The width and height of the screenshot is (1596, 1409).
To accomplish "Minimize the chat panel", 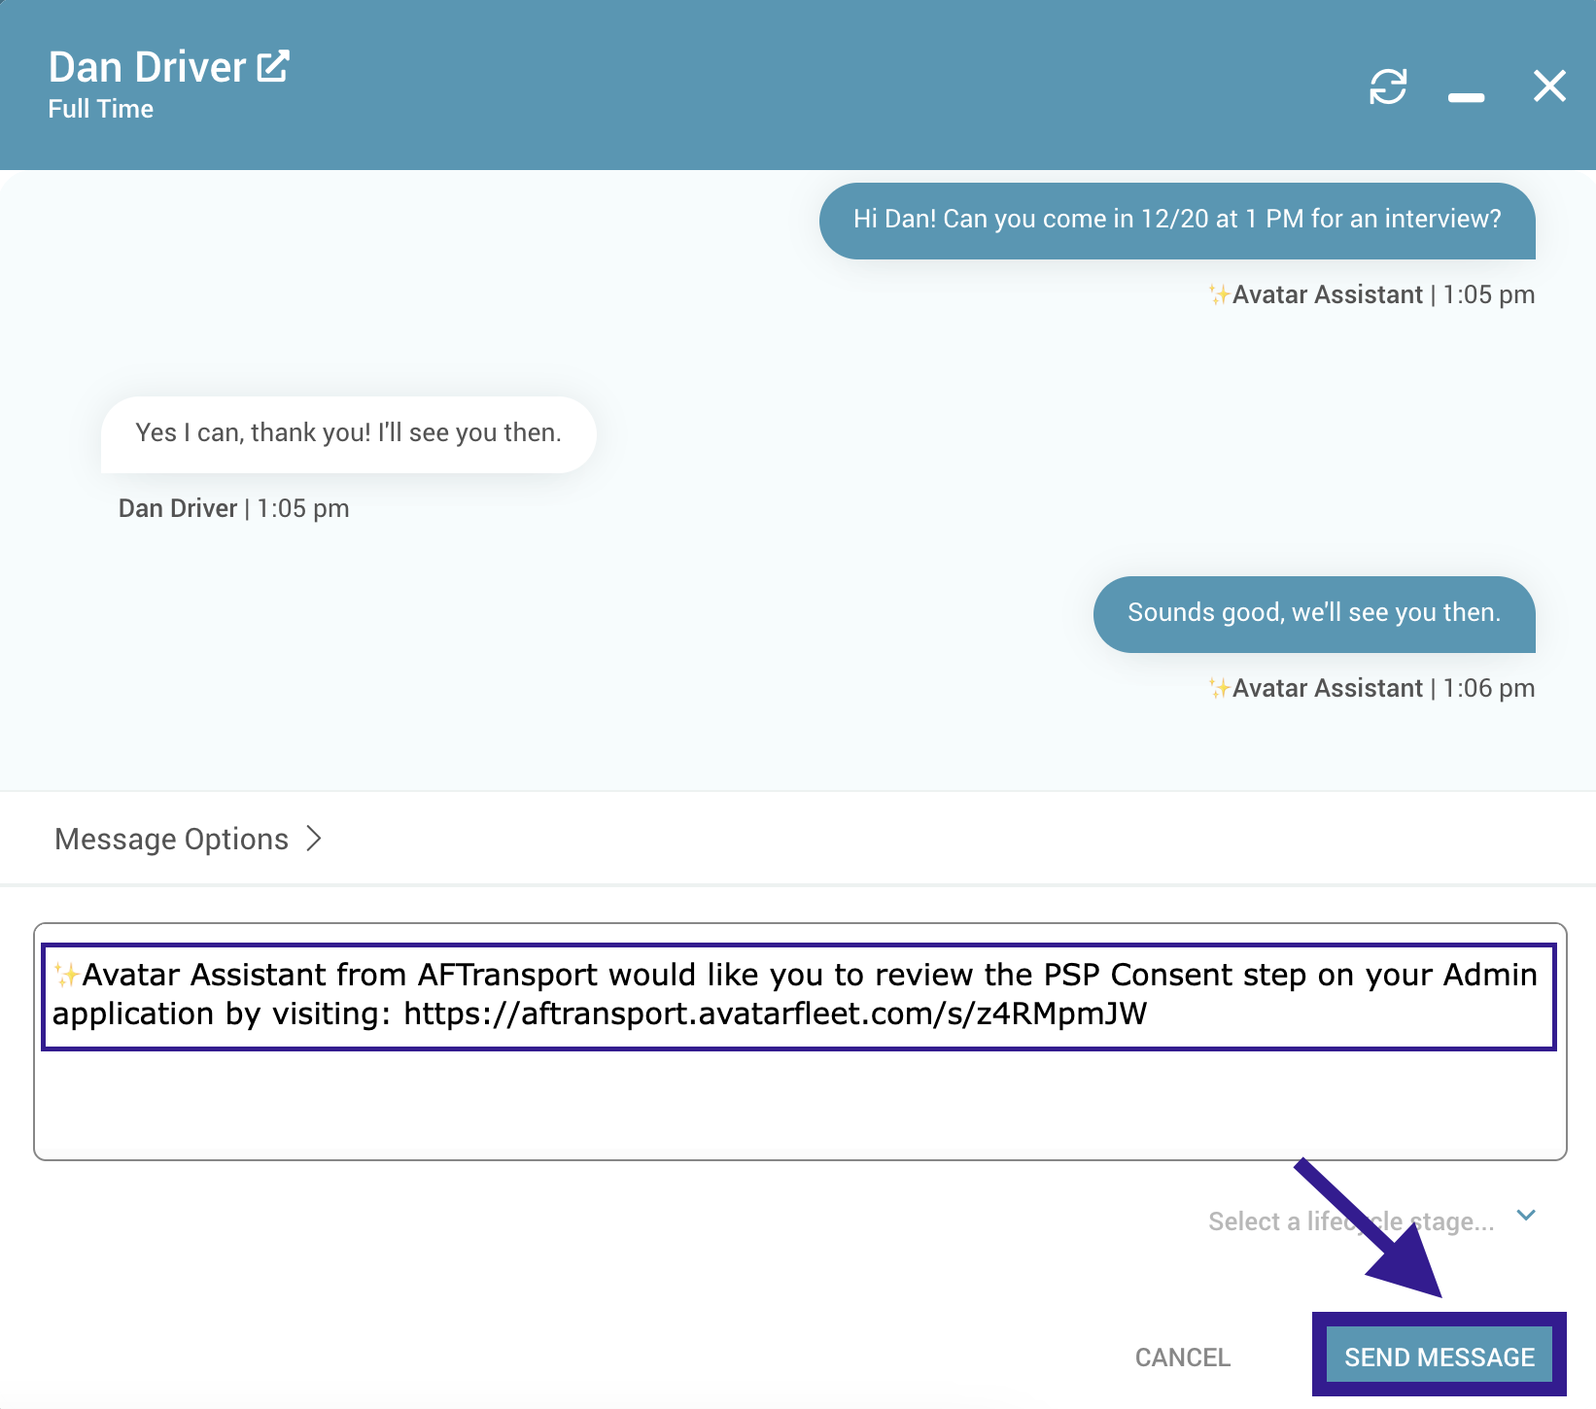I will tap(1466, 97).
